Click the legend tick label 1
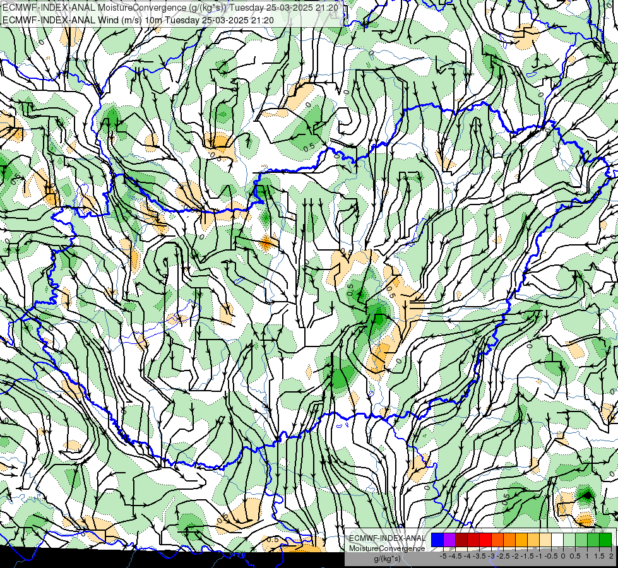This screenshot has height=568, width=618. [x=587, y=556]
